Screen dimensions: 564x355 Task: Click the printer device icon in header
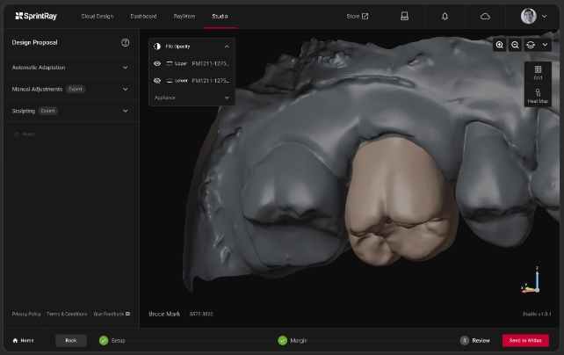[404, 16]
